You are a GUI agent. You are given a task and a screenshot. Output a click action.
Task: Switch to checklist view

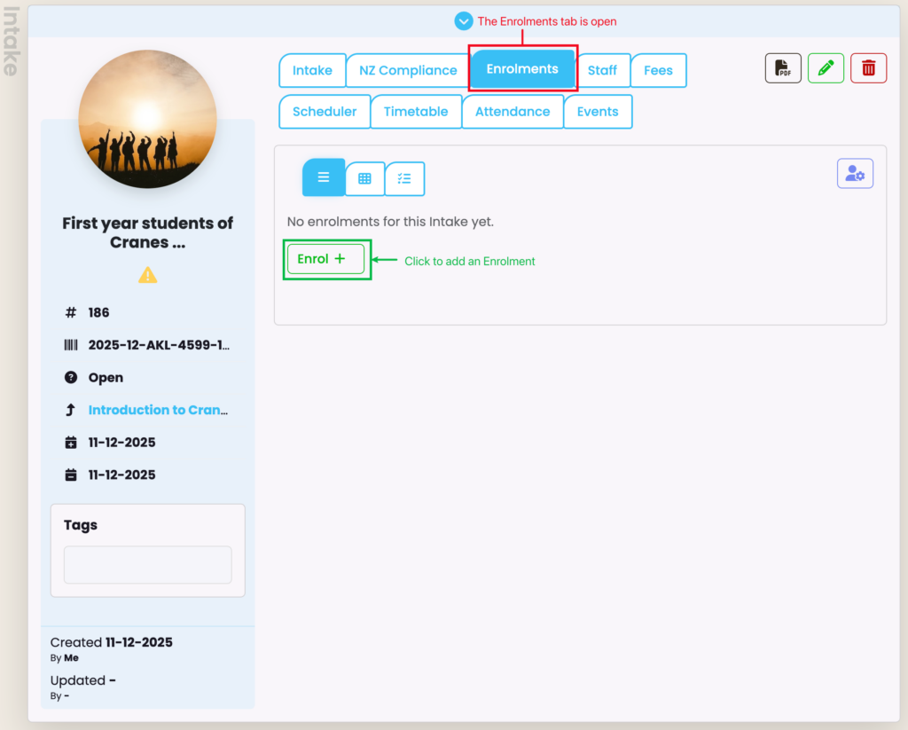[x=404, y=178]
